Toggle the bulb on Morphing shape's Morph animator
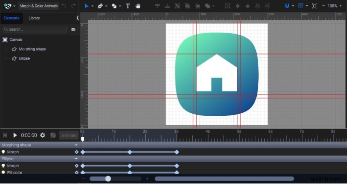Viewport: 347px width, 184px height. coord(3,152)
